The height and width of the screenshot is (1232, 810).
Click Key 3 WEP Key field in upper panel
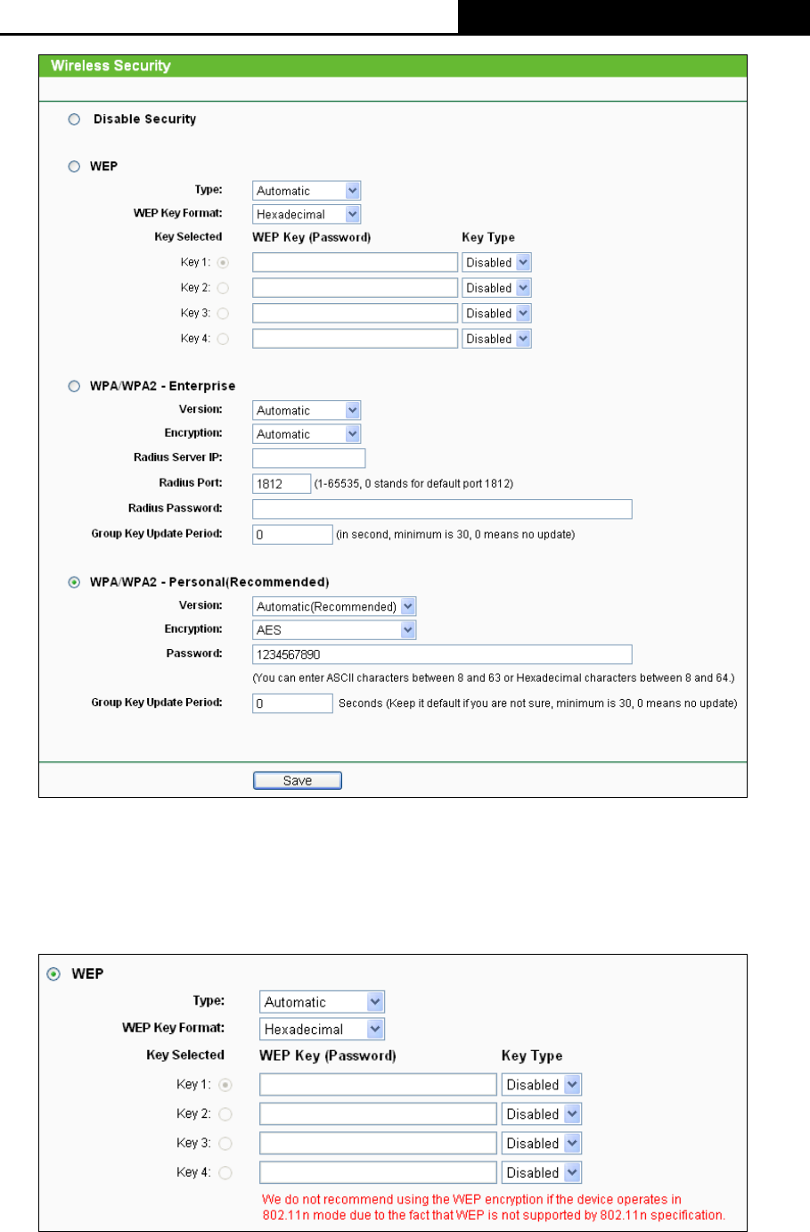point(355,313)
